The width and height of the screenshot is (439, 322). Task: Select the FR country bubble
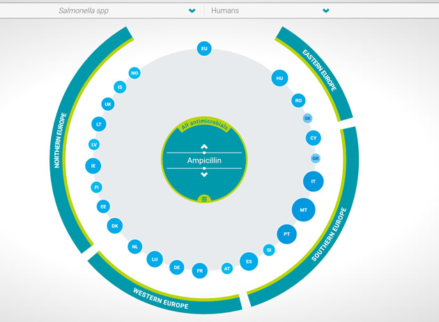pos(200,270)
